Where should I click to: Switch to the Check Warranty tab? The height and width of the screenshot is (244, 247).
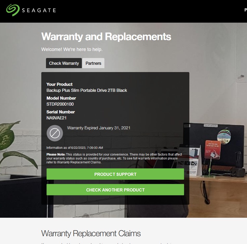point(64,63)
